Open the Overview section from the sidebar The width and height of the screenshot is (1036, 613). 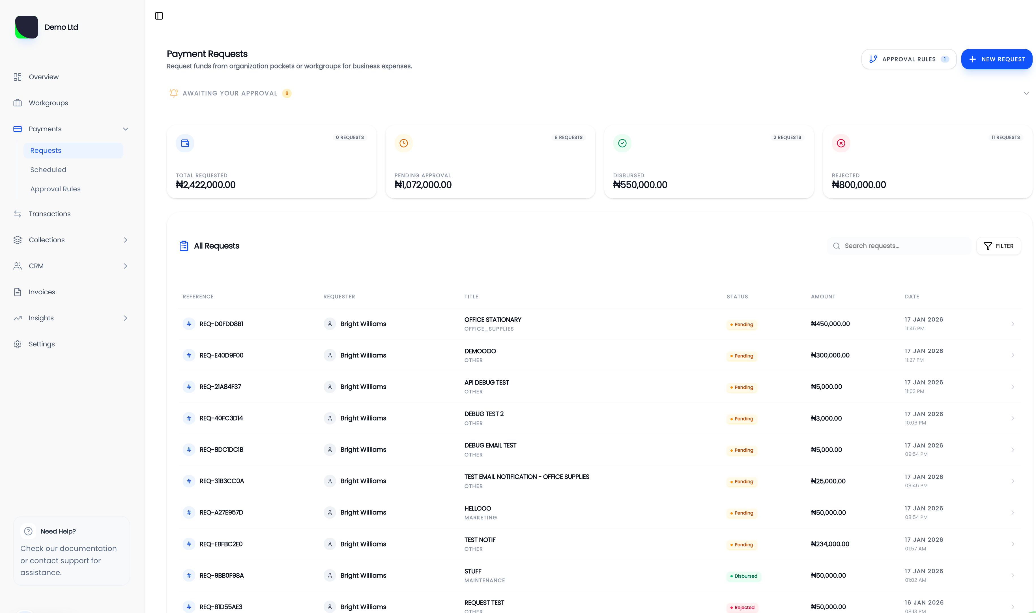43,77
